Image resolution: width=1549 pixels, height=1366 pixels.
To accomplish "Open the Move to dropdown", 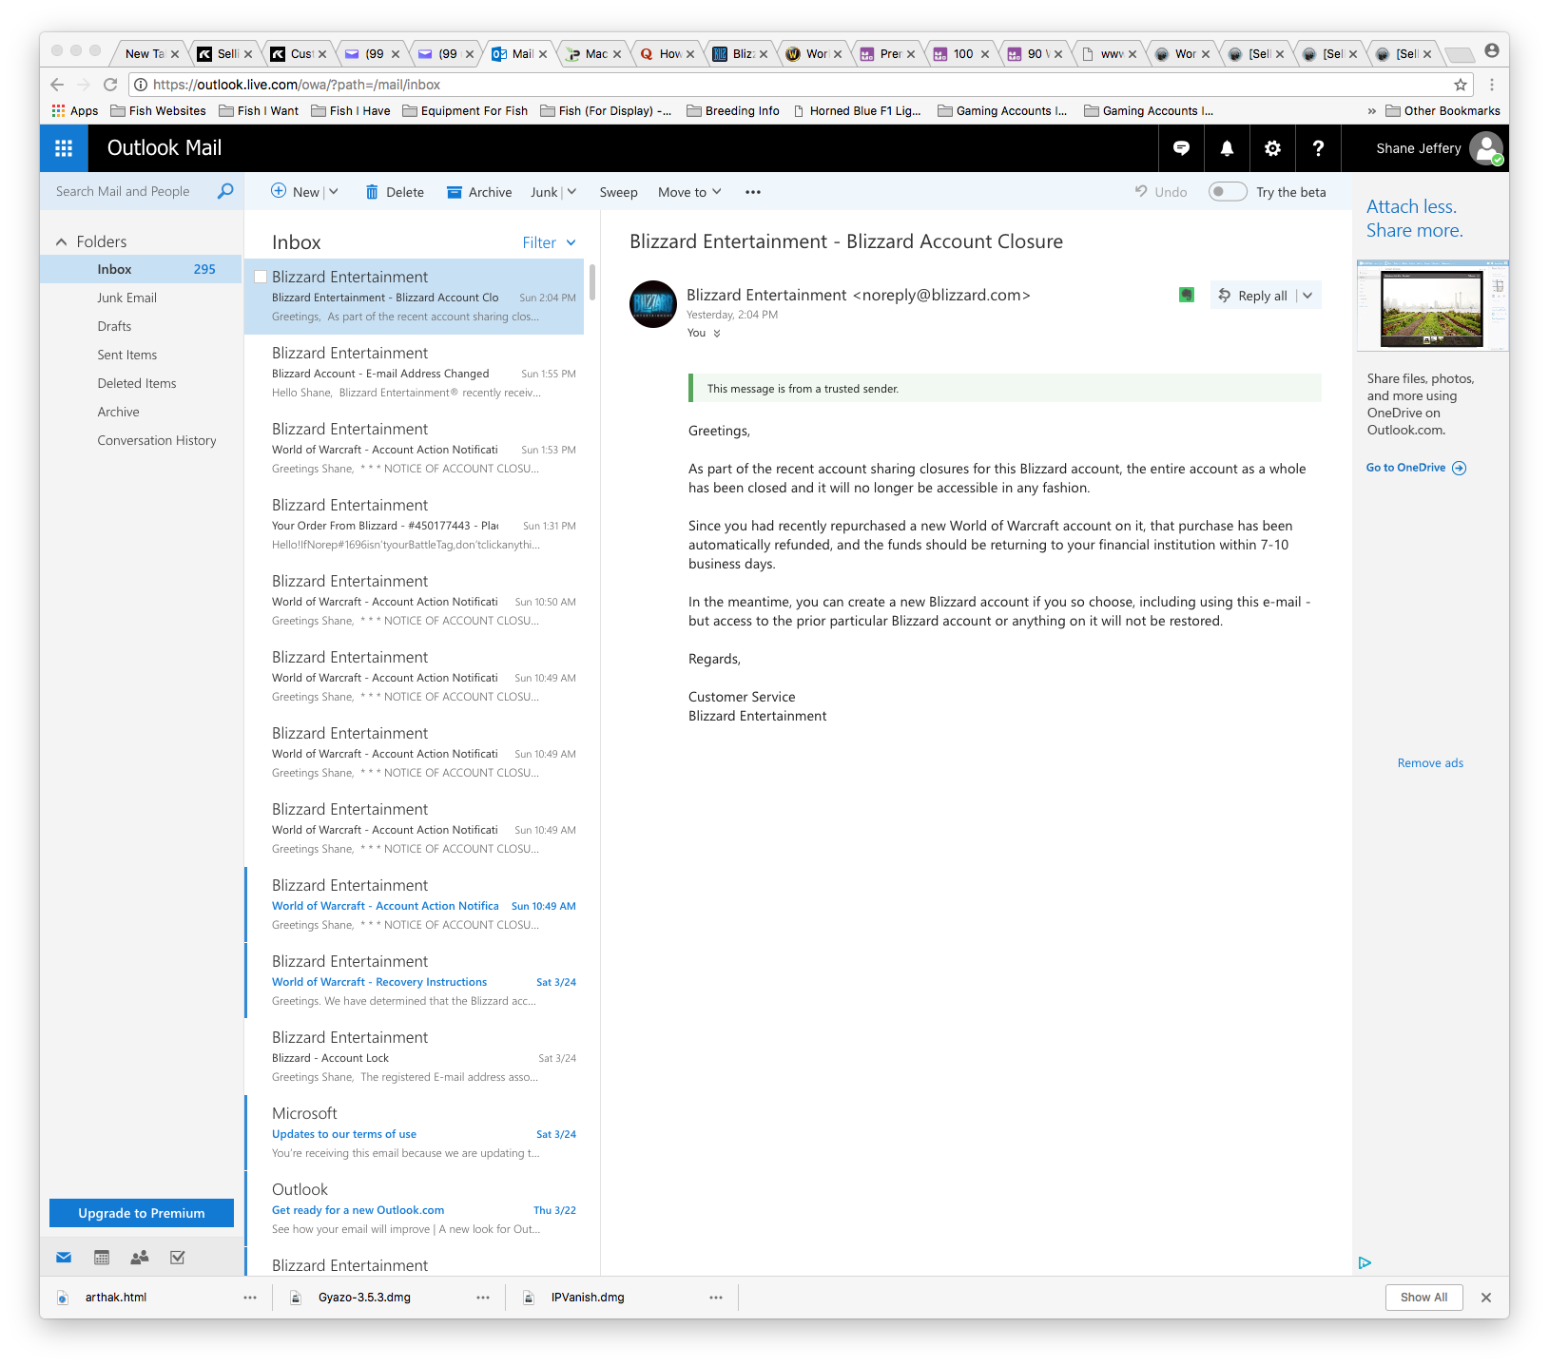I will tap(689, 192).
